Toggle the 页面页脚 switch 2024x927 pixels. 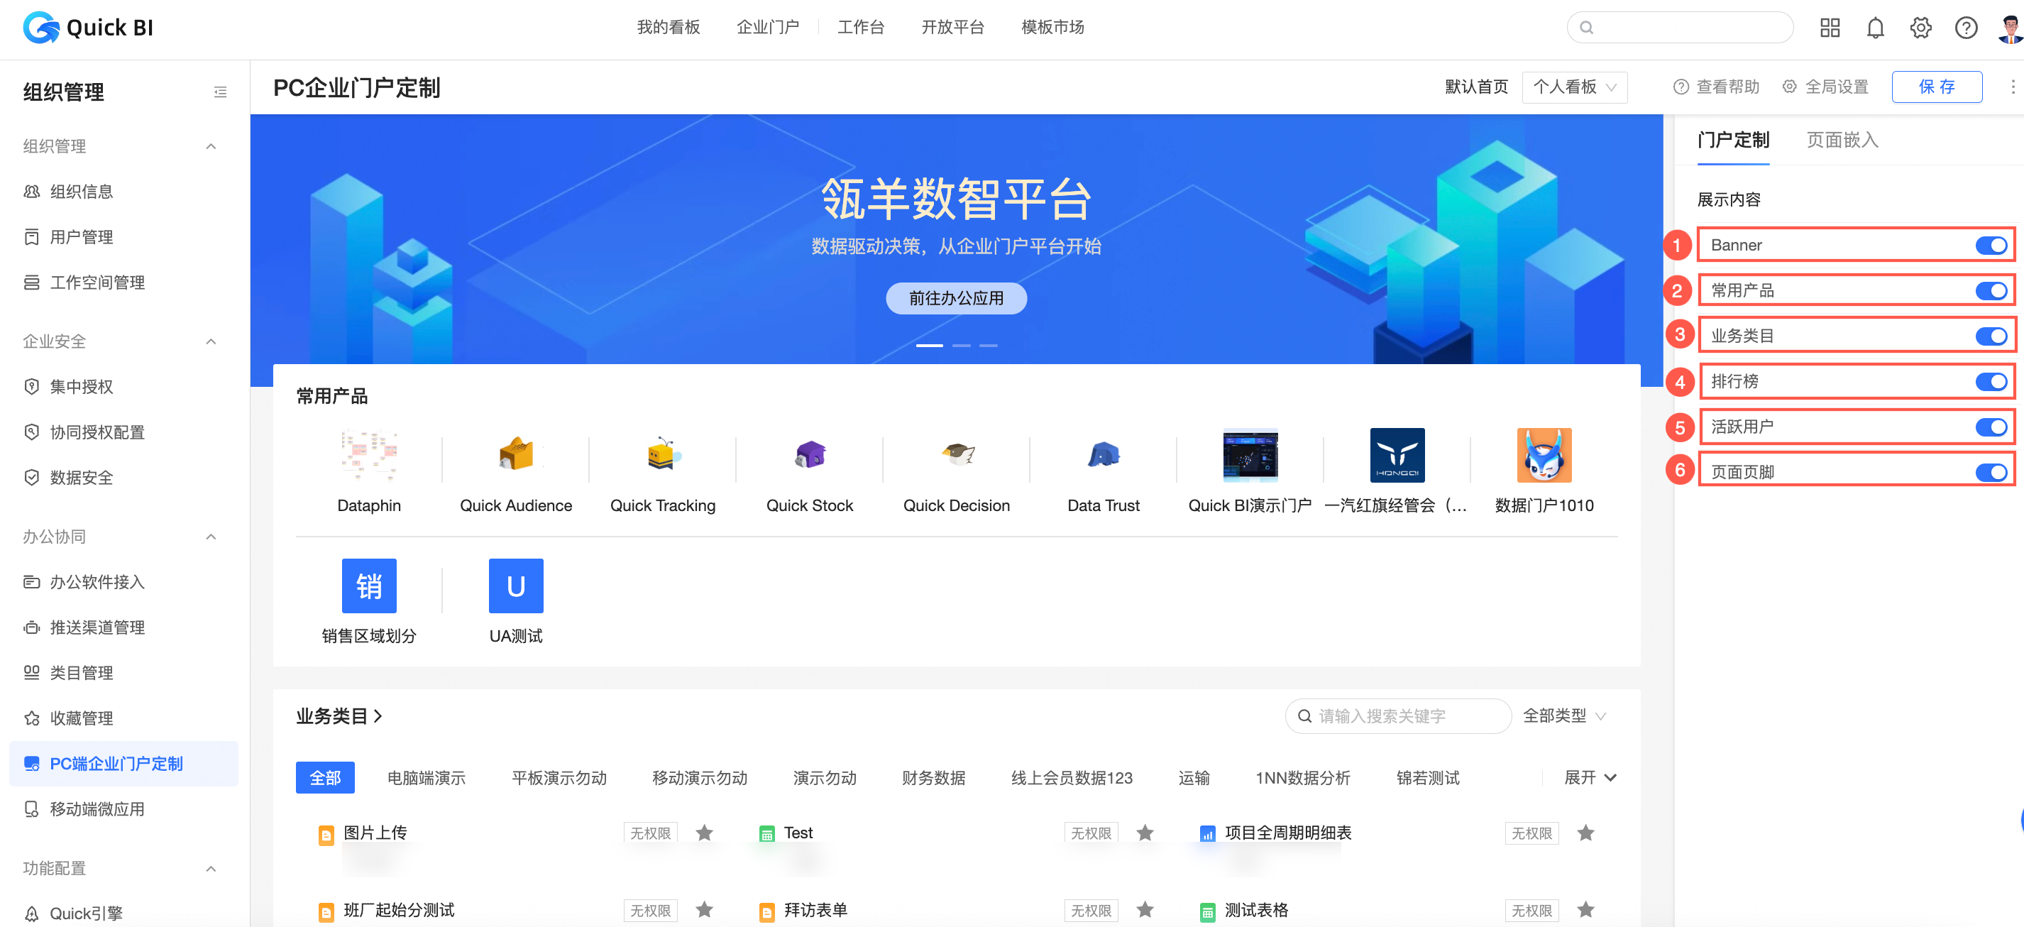tap(1991, 472)
